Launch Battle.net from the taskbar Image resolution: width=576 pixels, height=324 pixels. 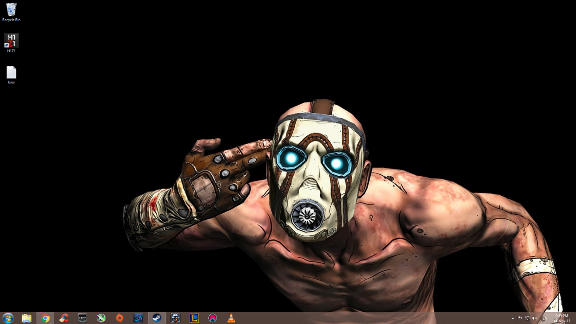click(138, 318)
